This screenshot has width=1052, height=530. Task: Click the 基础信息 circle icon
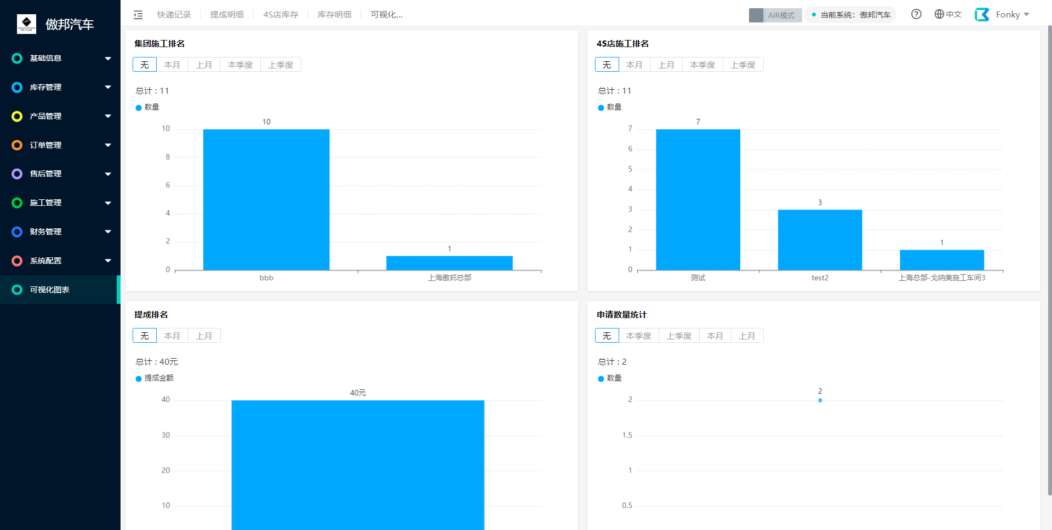(x=17, y=58)
